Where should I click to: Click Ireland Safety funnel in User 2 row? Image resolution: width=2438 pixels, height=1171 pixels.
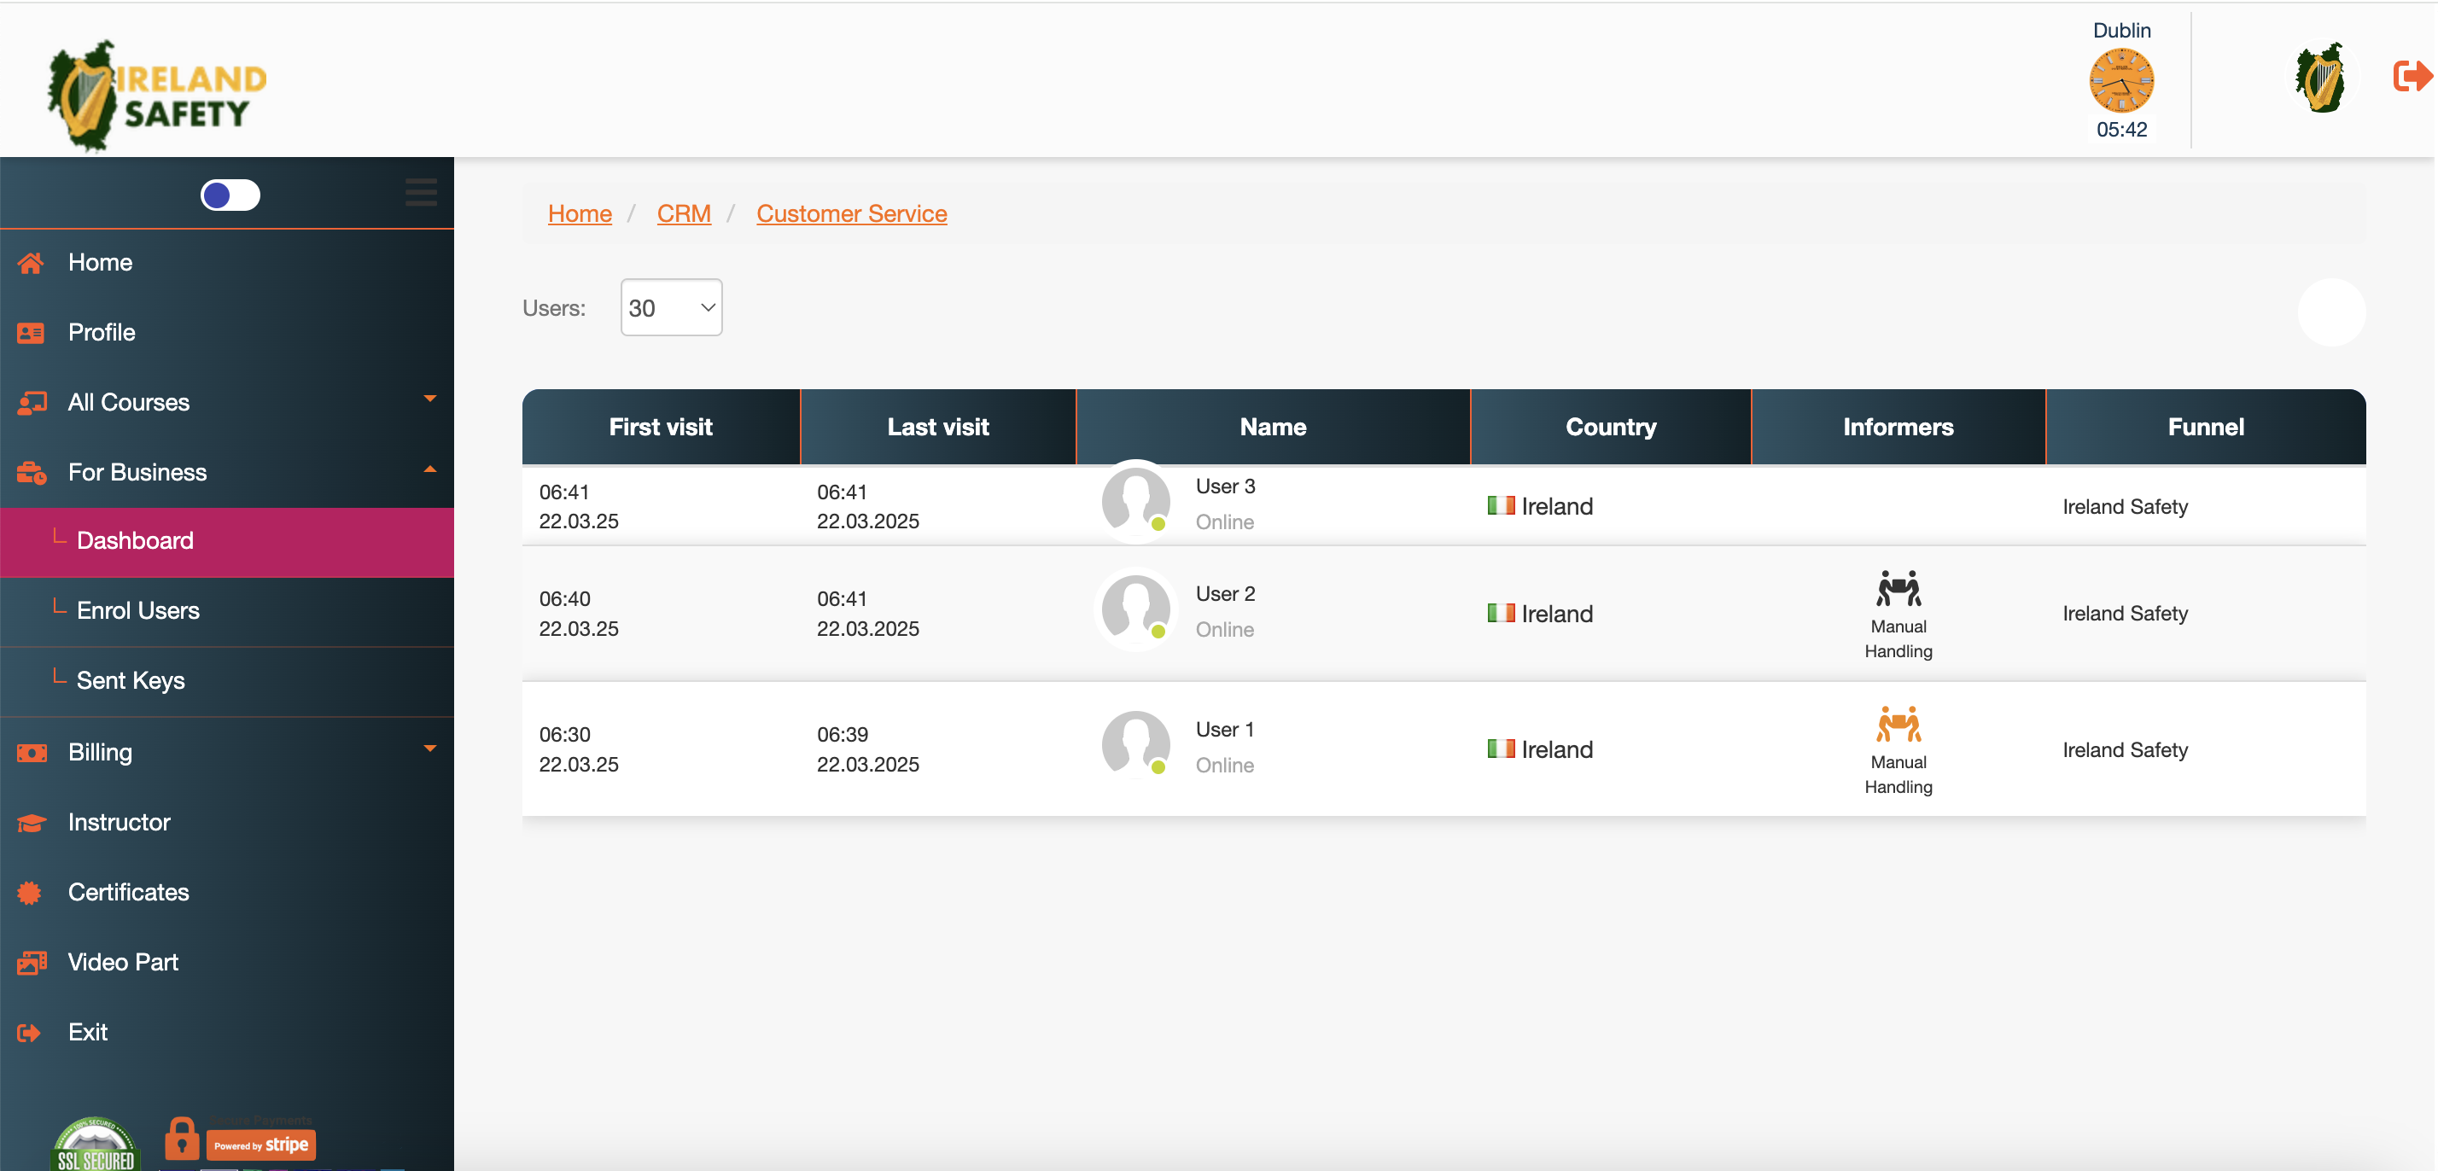2125,614
